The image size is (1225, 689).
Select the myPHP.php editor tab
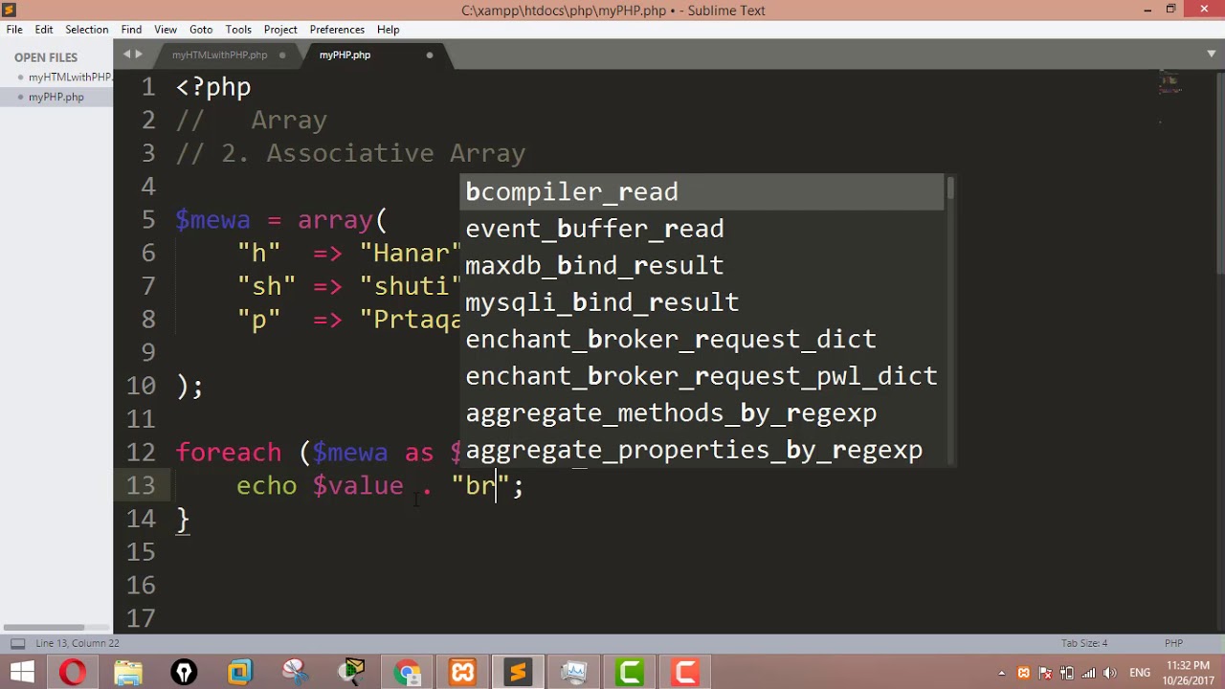click(345, 56)
